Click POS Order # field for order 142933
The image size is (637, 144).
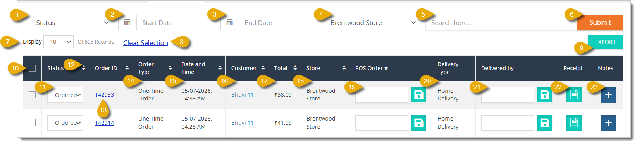pos(382,95)
